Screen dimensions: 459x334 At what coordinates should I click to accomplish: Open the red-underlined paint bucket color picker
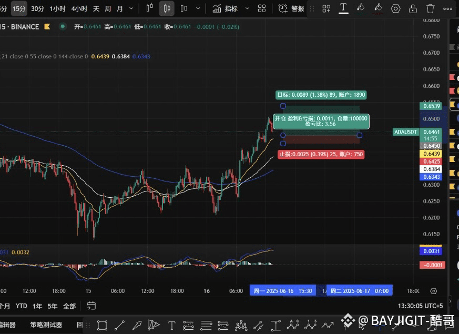click(378, 8)
